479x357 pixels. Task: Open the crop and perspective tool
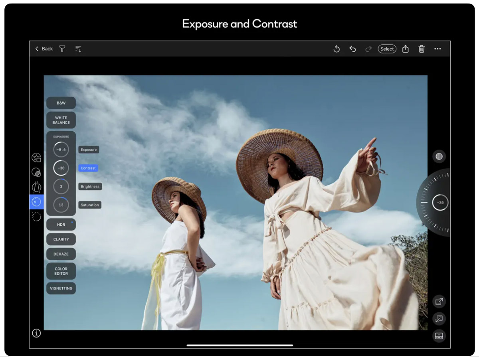(36, 187)
